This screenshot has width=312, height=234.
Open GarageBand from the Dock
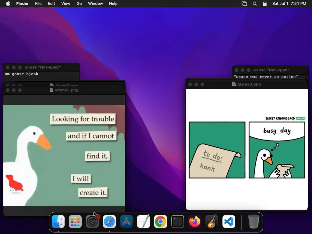pyautogui.click(x=212, y=222)
